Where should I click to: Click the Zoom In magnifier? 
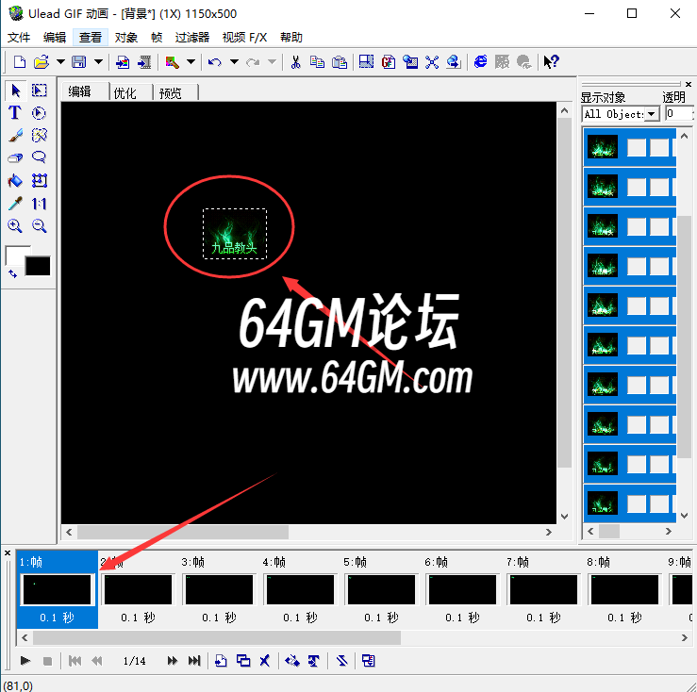pyautogui.click(x=15, y=226)
